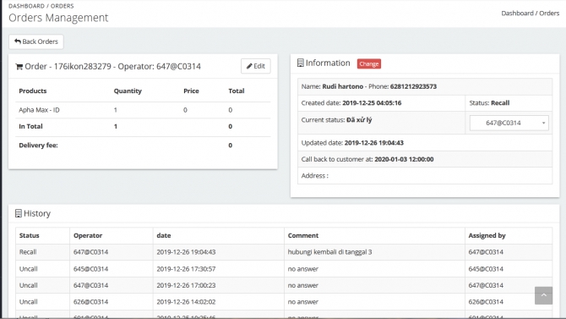Open the 647@C0314 operator dropdown

[x=509, y=123]
